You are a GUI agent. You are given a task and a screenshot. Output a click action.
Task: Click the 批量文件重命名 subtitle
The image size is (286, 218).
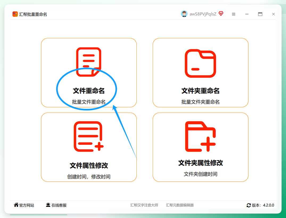click(x=89, y=102)
